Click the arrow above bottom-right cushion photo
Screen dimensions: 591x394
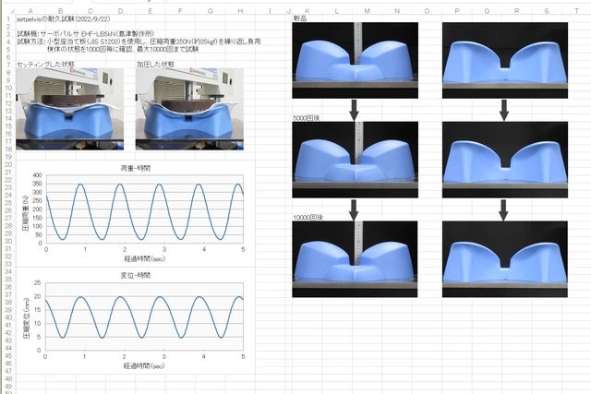tap(503, 209)
